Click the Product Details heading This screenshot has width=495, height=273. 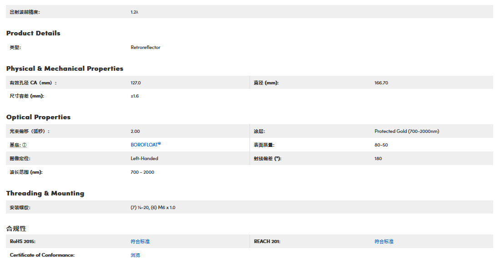tap(33, 33)
